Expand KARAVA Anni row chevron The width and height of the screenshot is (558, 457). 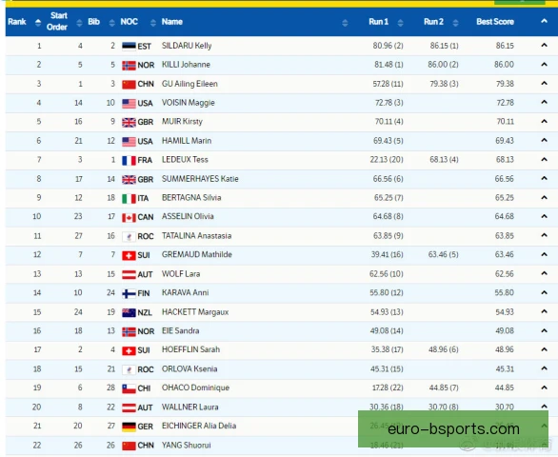(x=544, y=292)
